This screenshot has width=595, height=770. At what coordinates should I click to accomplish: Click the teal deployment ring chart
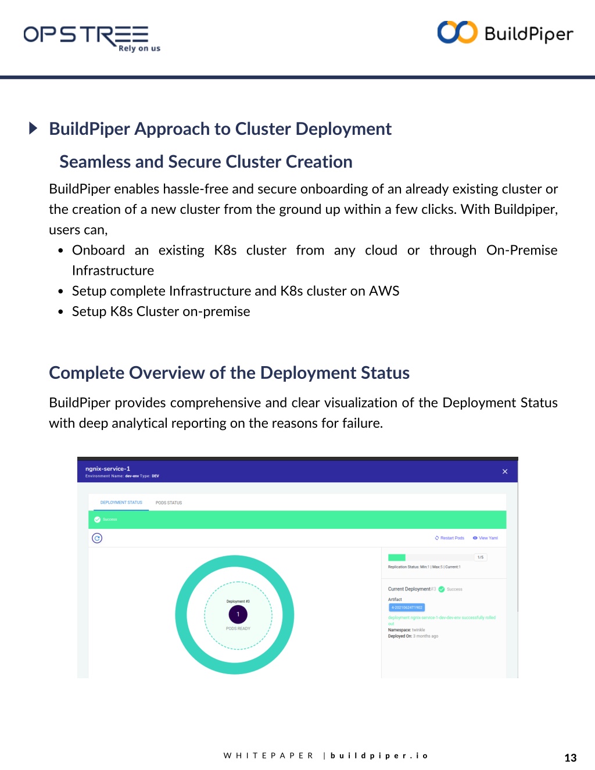[235, 615]
